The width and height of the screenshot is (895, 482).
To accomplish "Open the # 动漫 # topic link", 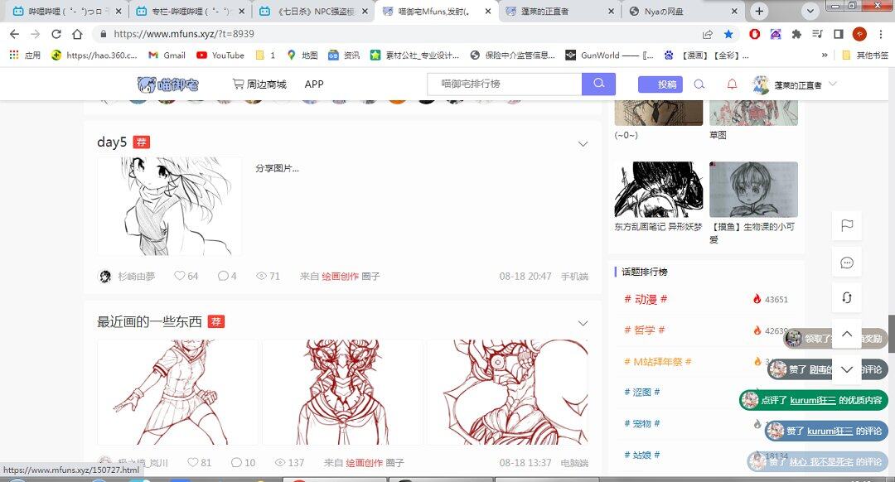I will pyautogui.click(x=646, y=299).
